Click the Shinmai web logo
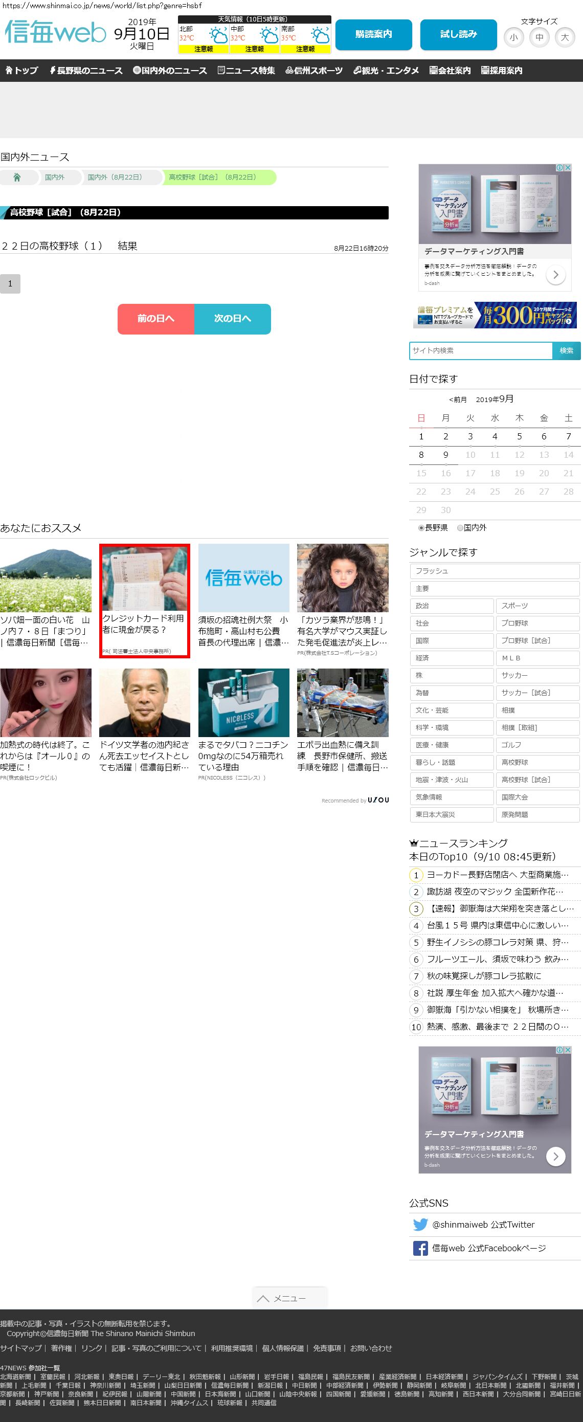This screenshot has height=1422, width=583. (x=55, y=33)
